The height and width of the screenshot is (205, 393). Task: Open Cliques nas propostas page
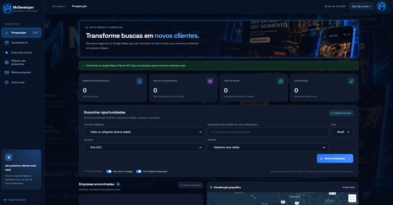(22, 62)
